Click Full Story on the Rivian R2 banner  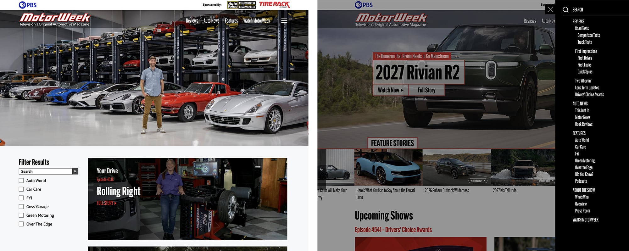click(x=426, y=90)
